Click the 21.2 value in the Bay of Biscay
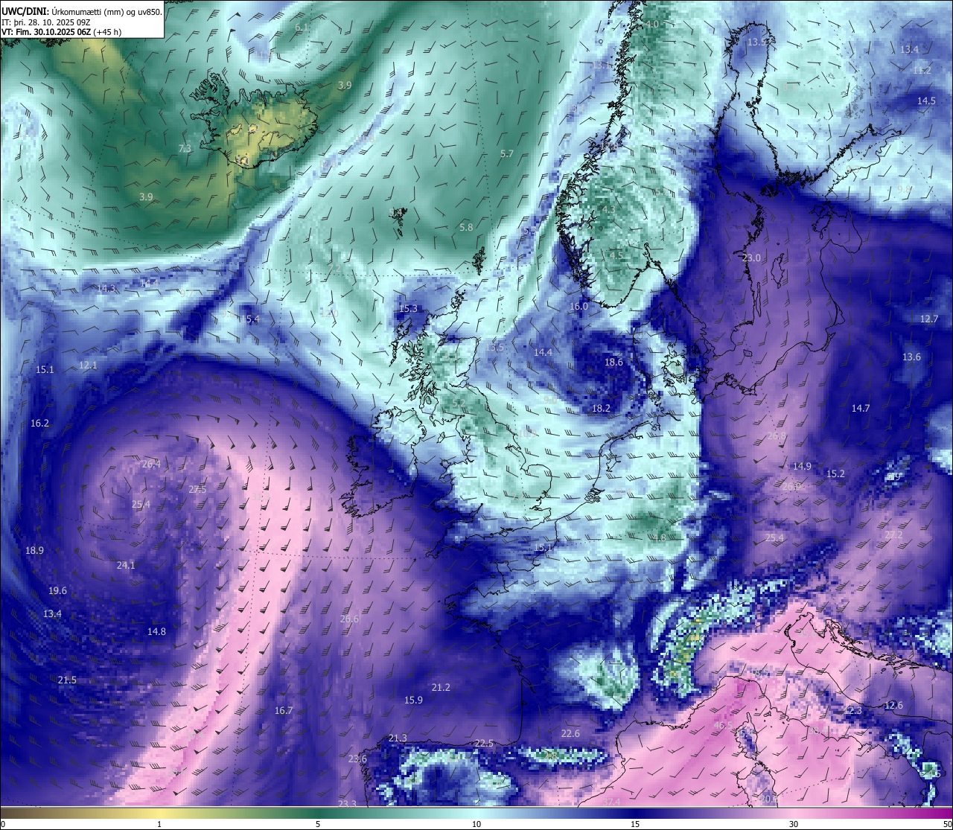 click(441, 688)
